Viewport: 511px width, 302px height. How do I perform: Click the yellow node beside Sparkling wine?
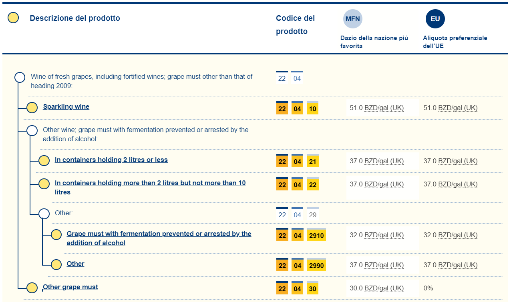pyautogui.click(x=32, y=108)
